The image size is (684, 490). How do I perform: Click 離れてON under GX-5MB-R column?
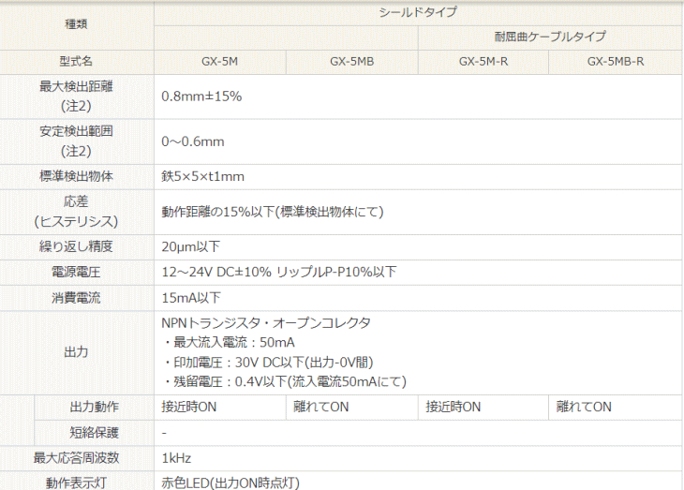584,408
